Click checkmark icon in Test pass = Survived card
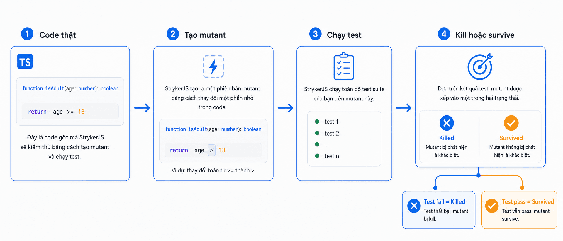 pos(492,206)
